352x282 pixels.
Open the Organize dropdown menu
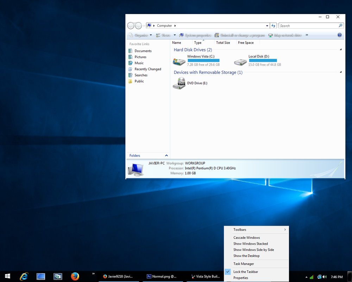point(141,35)
